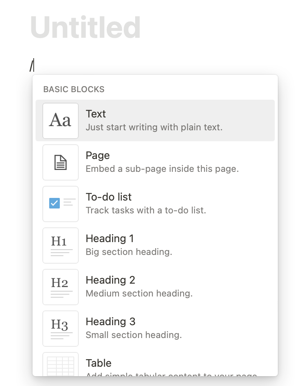The image size is (299, 386).
Task: Click the H1 heading icon
Action: click(61, 245)
